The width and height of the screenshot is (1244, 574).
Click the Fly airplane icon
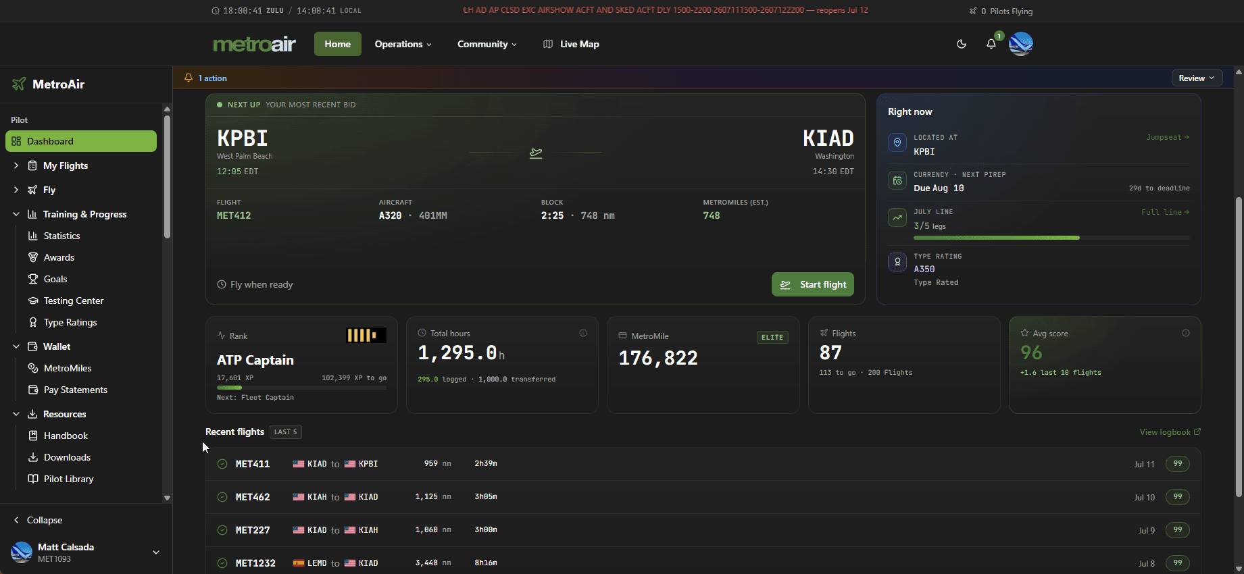point(32,190)
